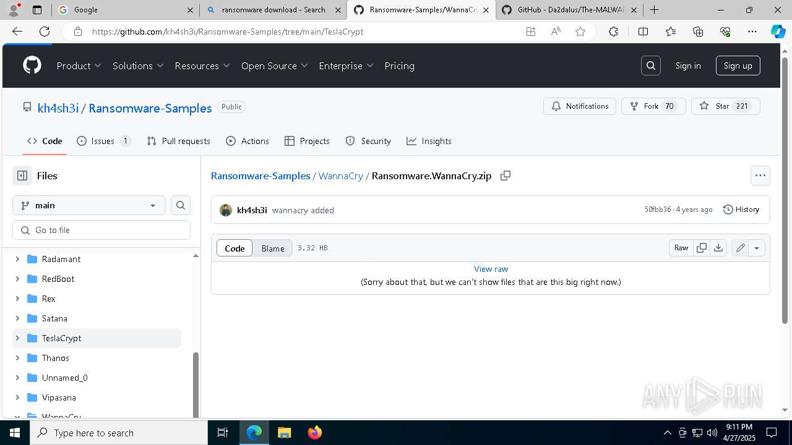
Task: Switch to the Blame view toggle
Action: coord(273,248)
